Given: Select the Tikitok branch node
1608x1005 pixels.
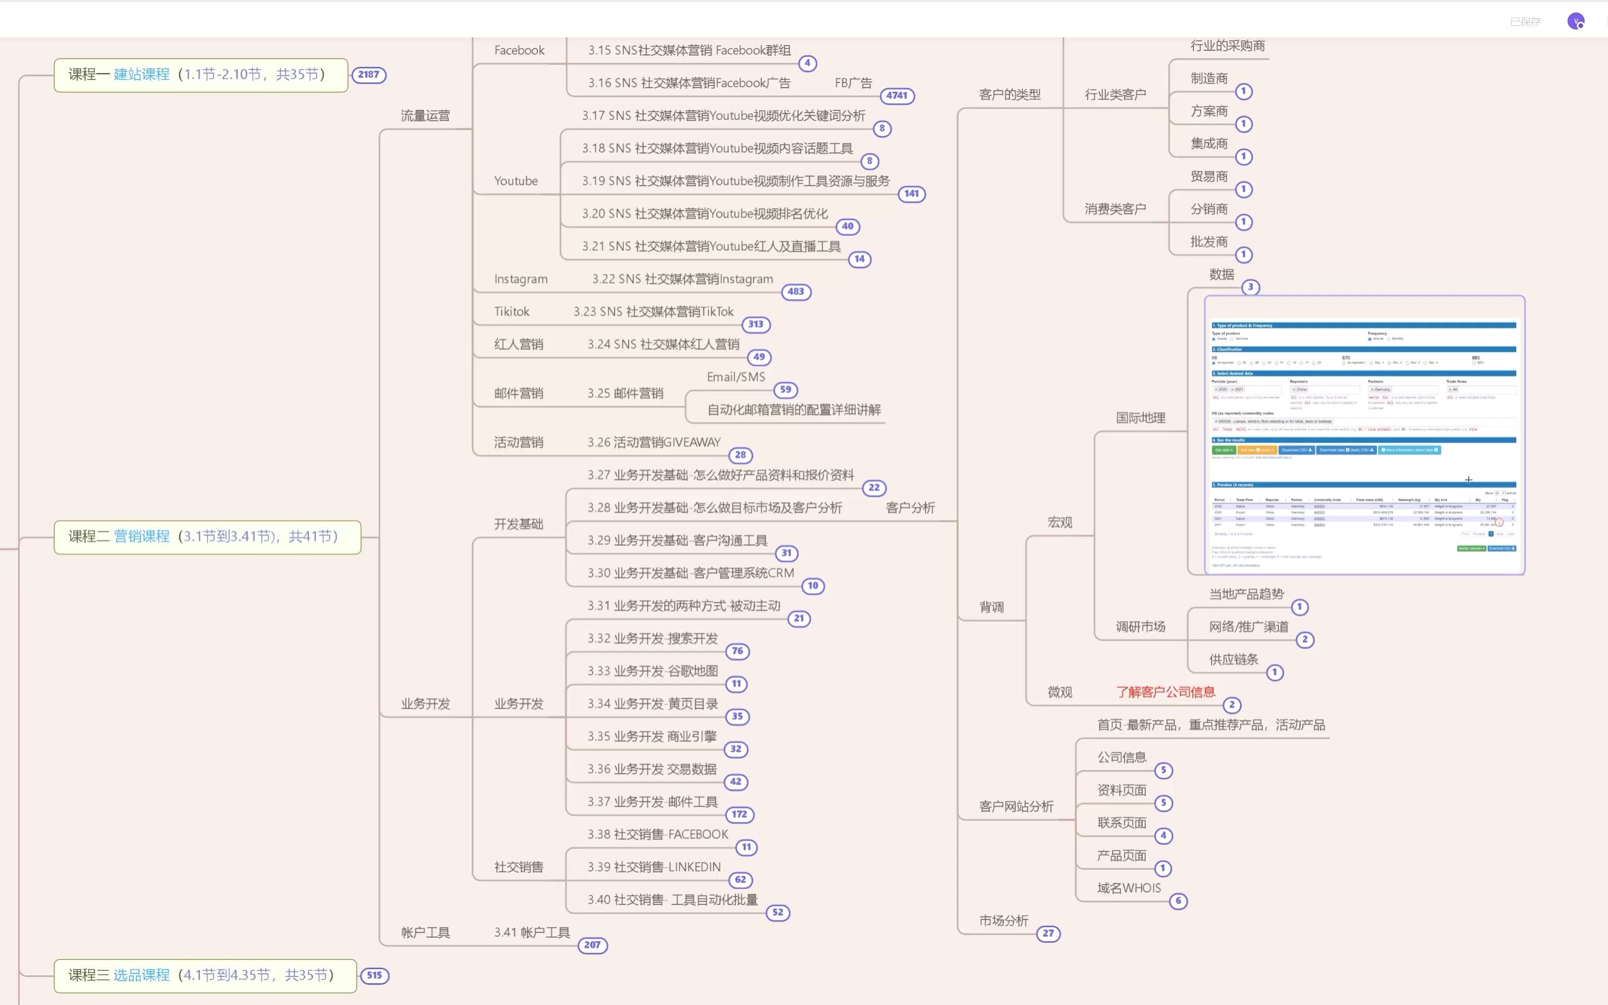Looking at the screenshot, I should 512,312.
